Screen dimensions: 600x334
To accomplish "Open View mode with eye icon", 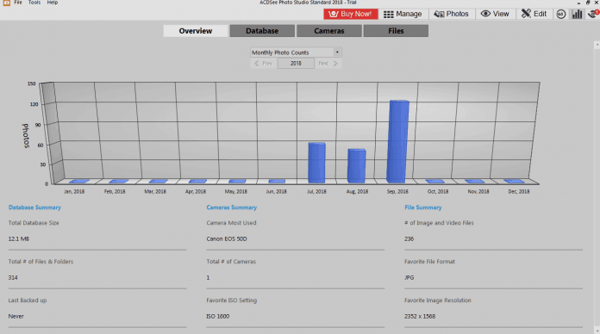I will 495,14.
